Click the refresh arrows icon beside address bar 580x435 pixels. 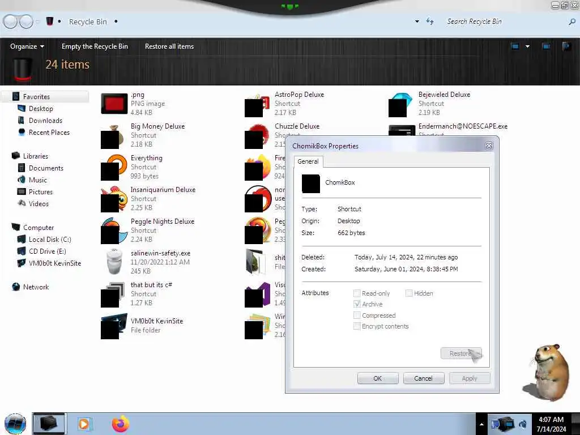tap(429, 21)
